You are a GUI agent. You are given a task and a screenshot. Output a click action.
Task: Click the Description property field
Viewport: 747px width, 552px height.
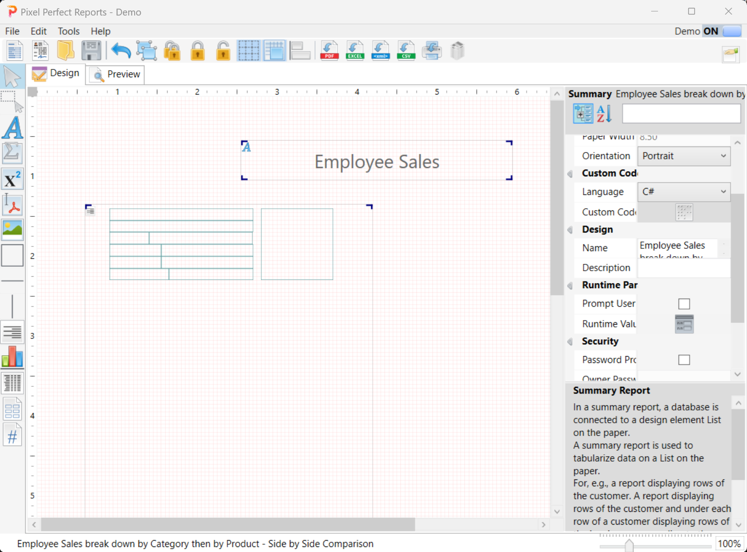point(684,268)
